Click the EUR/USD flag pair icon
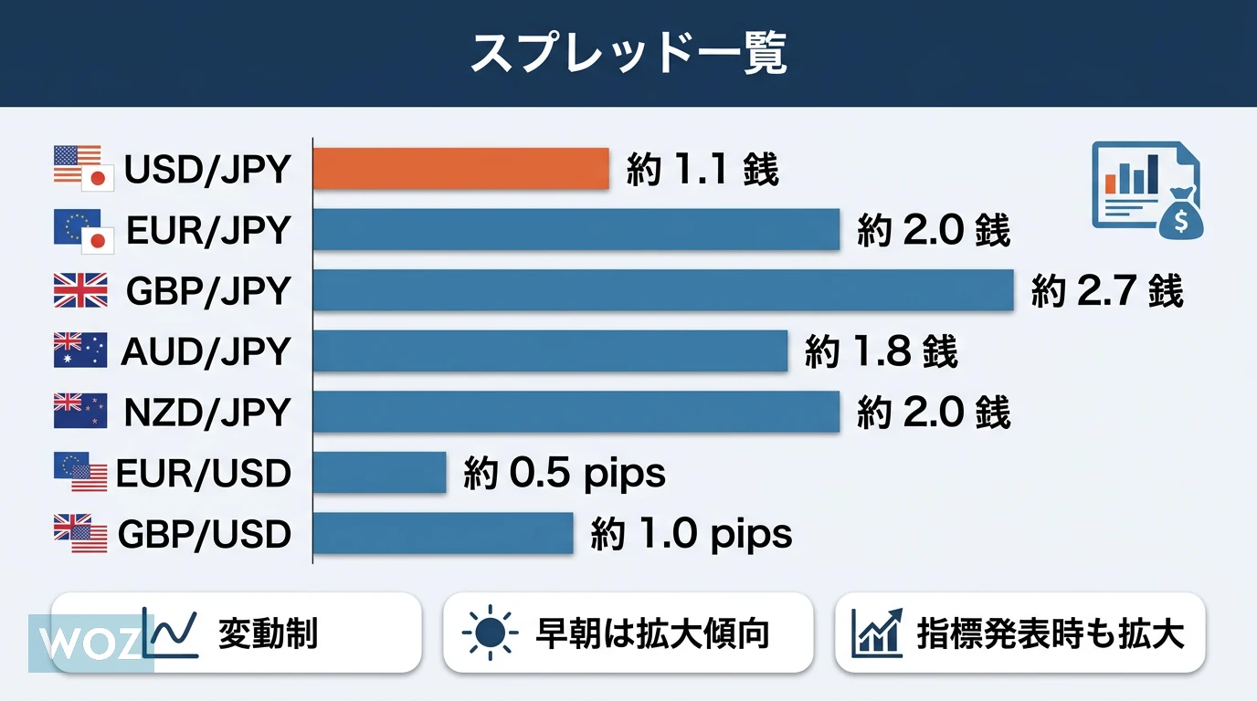Image resolution: width=1257 pixels, height=701 pixels. 80,472
